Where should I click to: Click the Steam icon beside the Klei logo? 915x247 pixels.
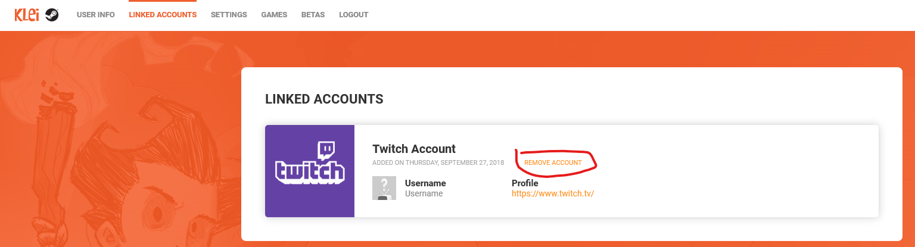52,15
